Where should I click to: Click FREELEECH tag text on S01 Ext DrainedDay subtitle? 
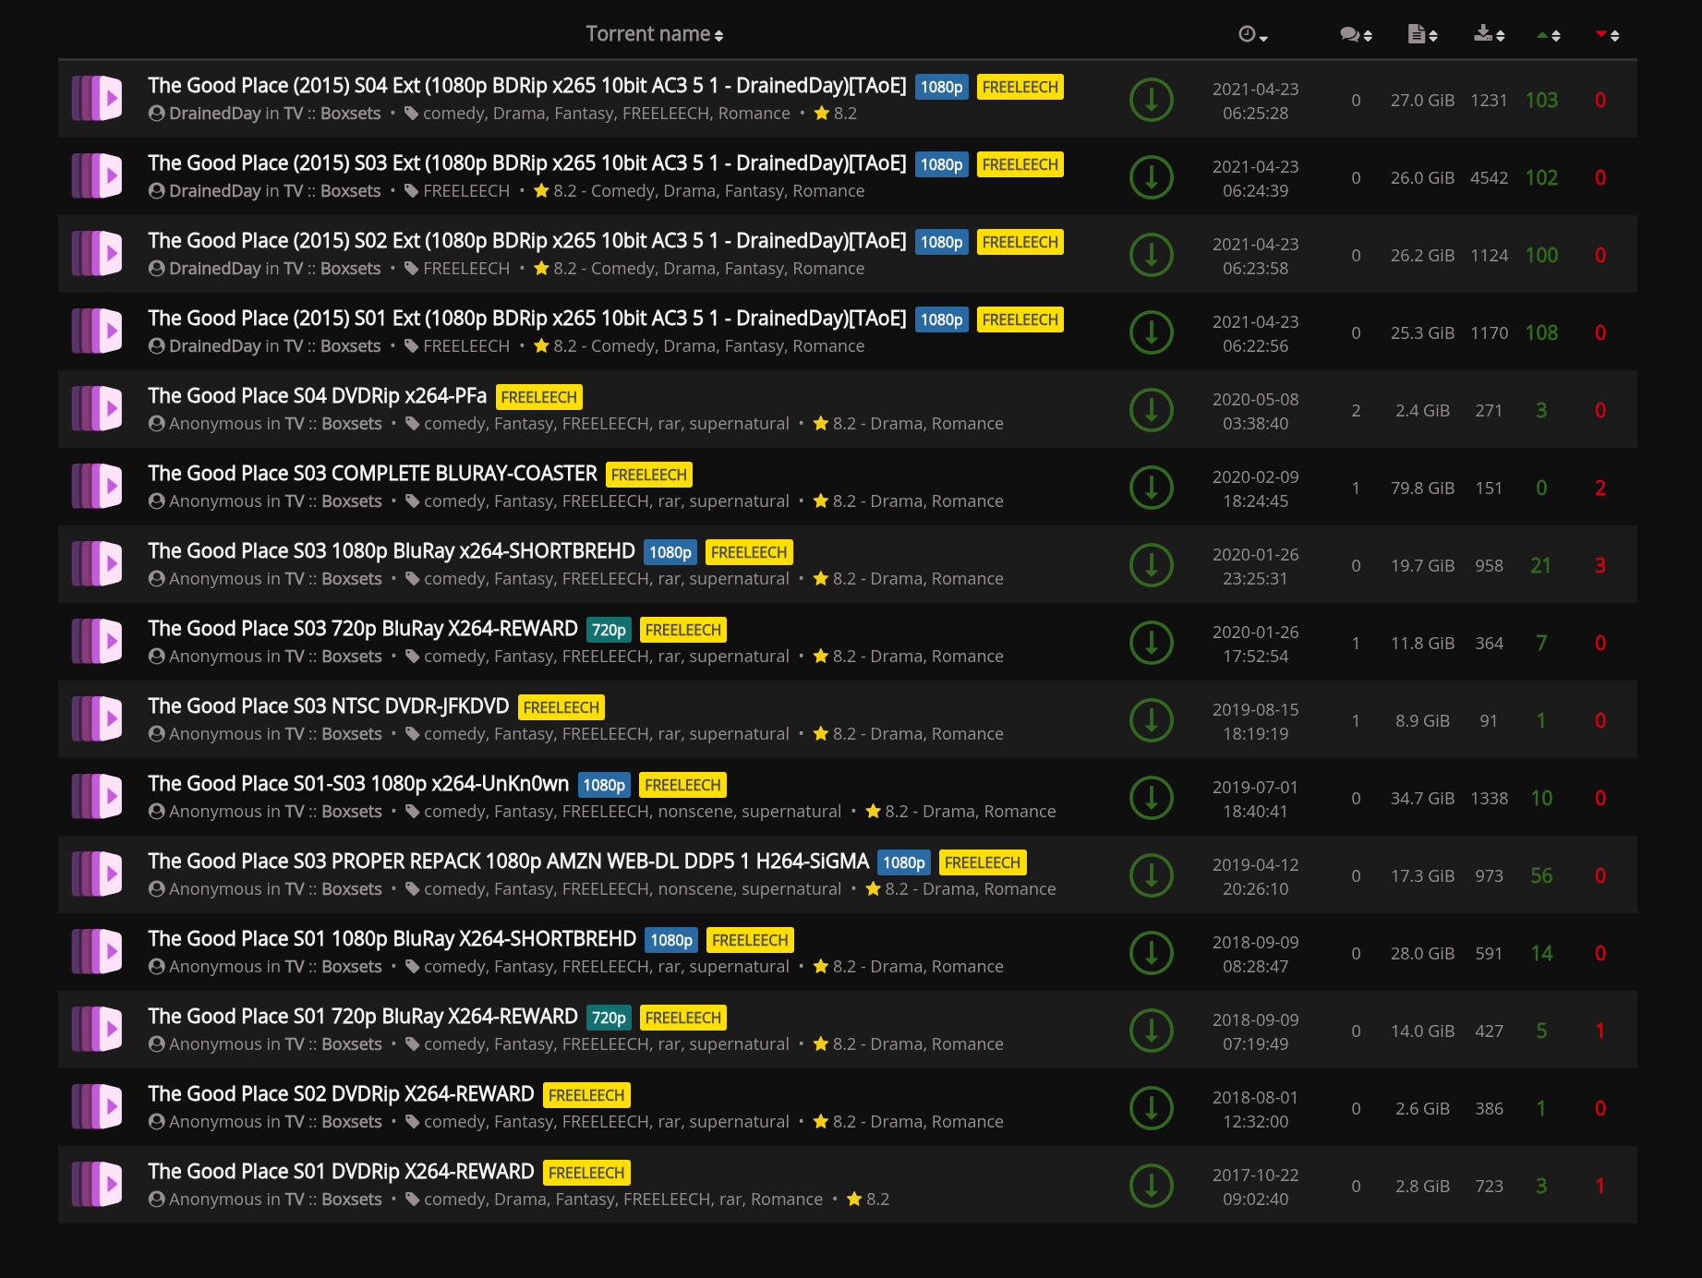coord(466,346)
